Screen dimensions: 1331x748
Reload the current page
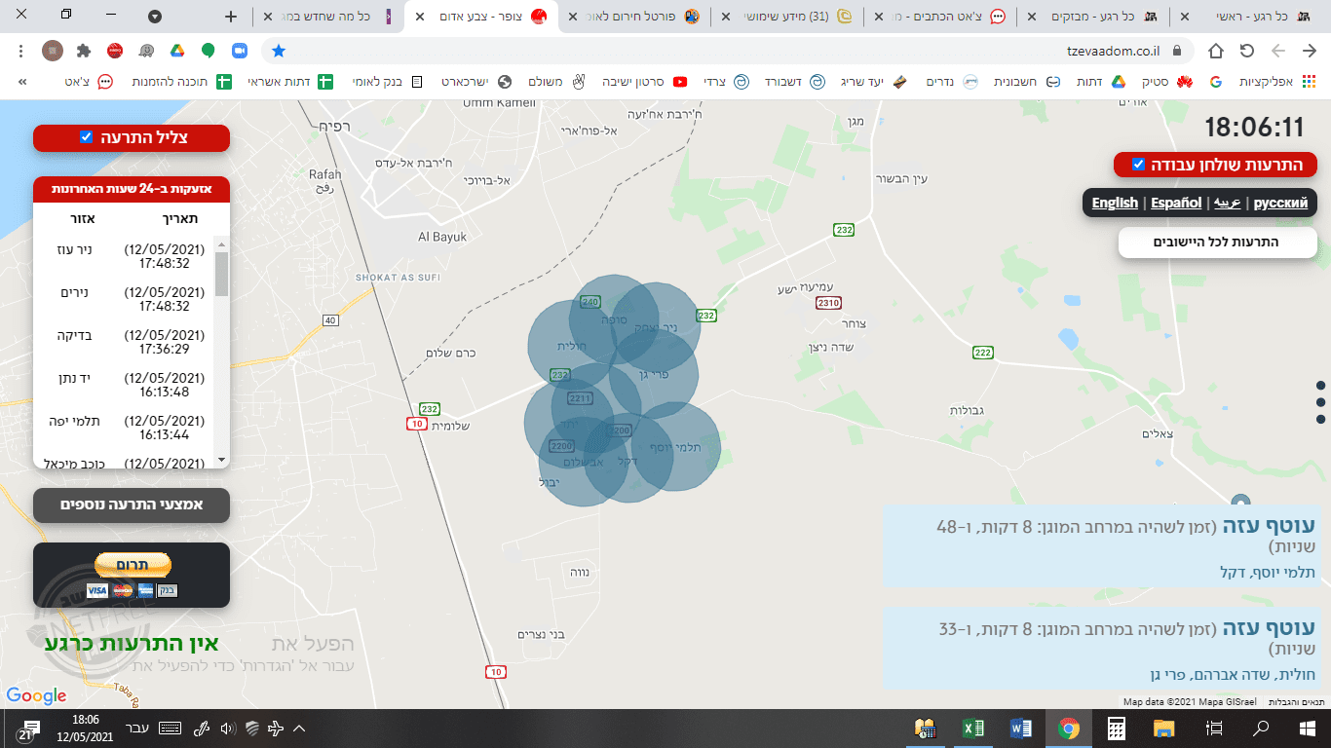click(x=1246, y=51)
